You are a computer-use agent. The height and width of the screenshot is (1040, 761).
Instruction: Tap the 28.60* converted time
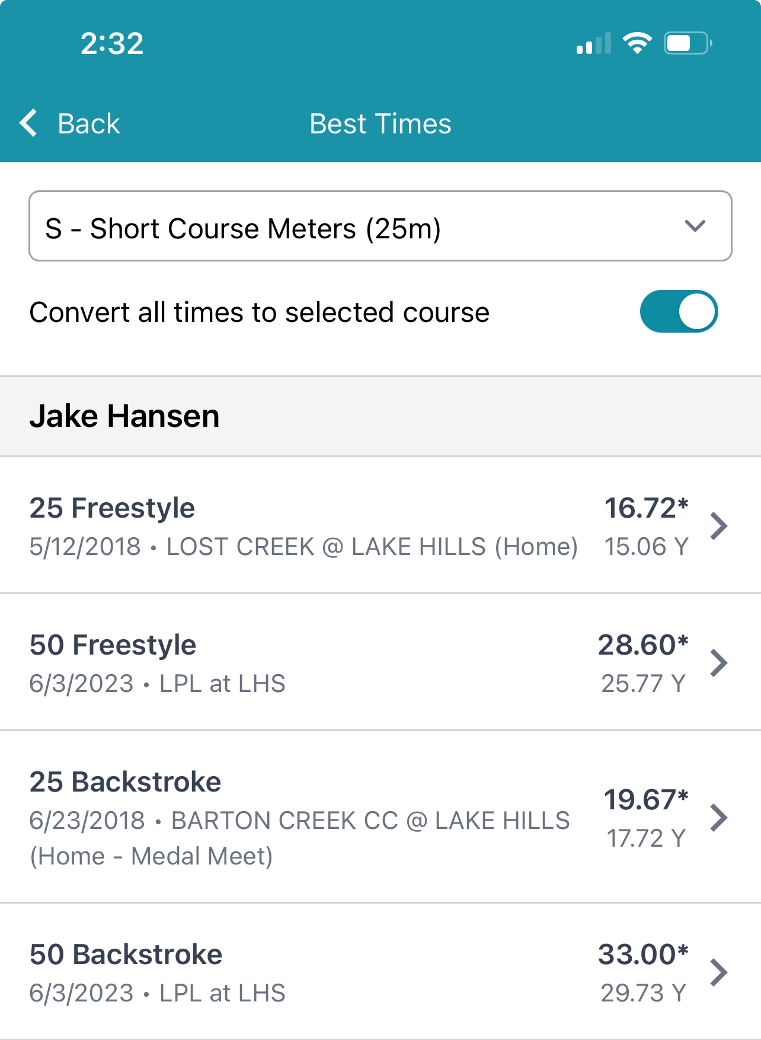tap(643, 645)
